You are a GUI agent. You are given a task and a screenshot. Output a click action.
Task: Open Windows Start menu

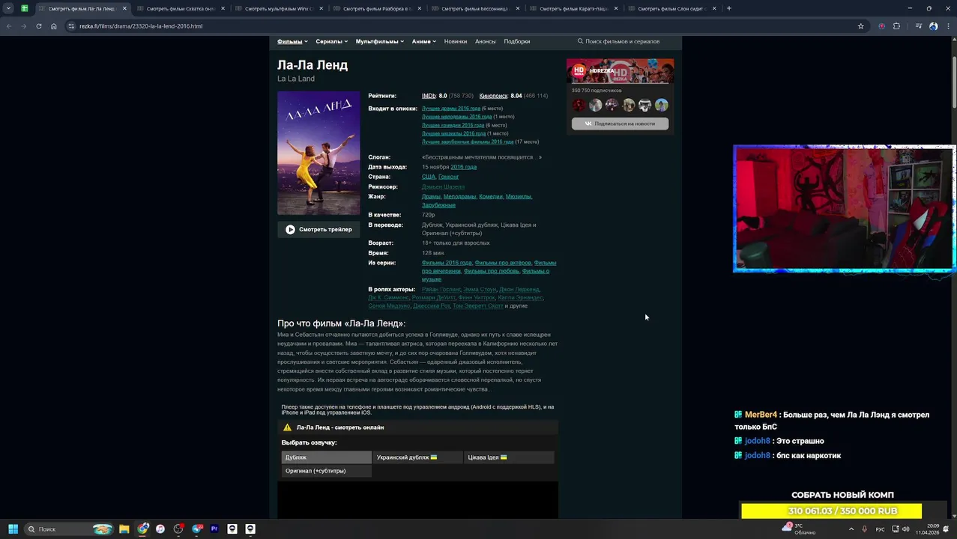pyautogui.click(x=13, y=529)
